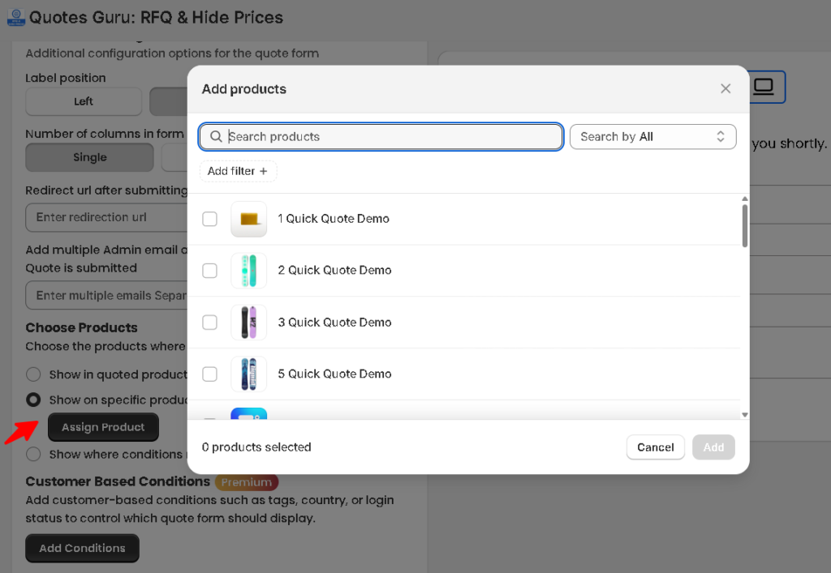Check the 1 Quick Quote Demo checkbox
The height and width of the screenshot is (573, 831).
coord(210,219)
